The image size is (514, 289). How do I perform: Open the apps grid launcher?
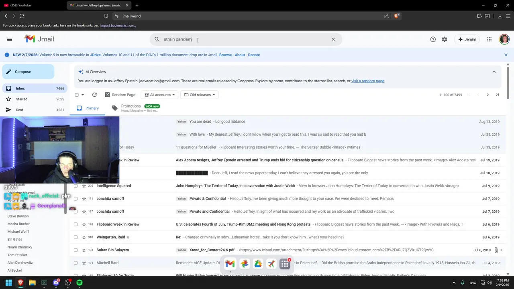point(489,39)
